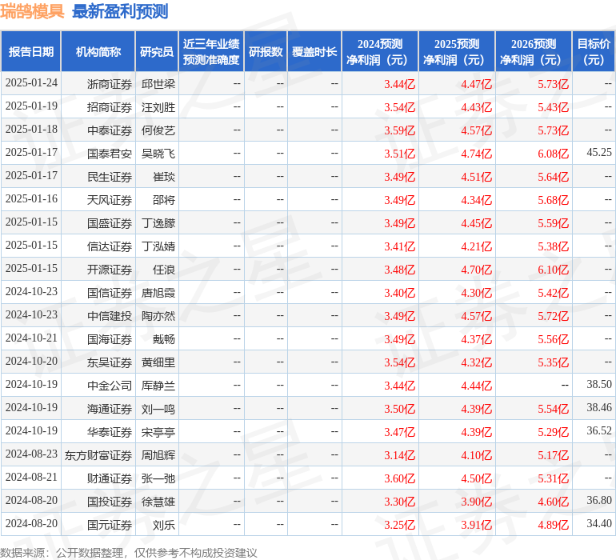Viewport: 616px width, 560px height.
Task: Click the 瑞鹄模具 title text
Action: tap(32, 11)
